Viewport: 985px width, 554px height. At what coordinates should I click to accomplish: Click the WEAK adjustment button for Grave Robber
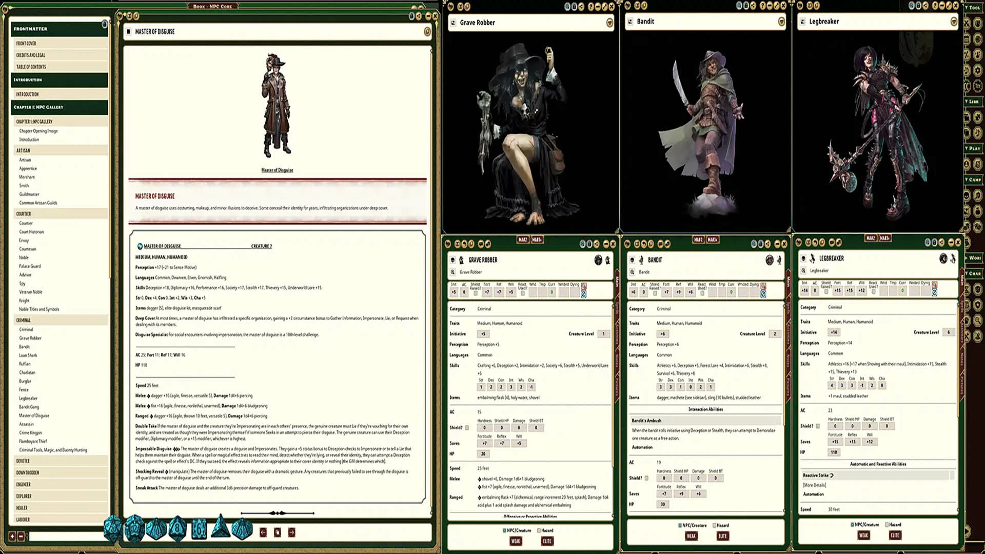coord(515,541)
